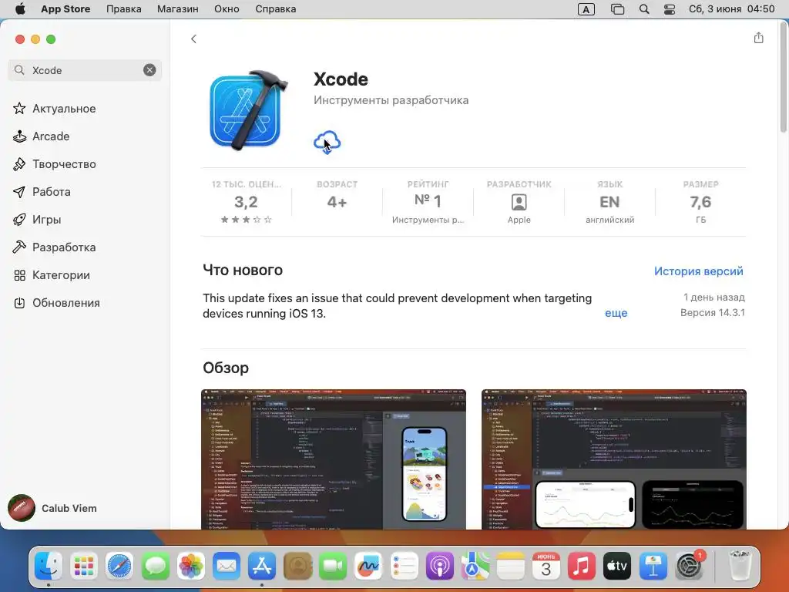Download Xcode via the cloud icon
This screenshot has height=592, width=789.
[327, 142]
